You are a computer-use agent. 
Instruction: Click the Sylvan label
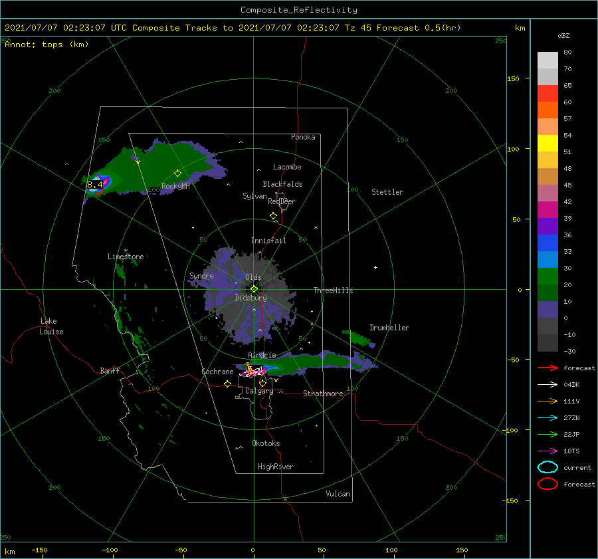coord(254,196)
